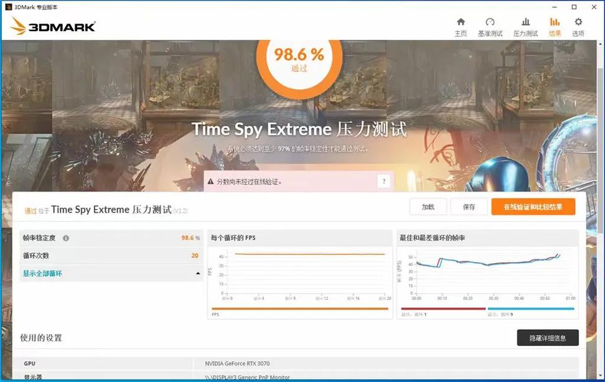This screenshot has height=382, width=605.
Task: Click the 98.6% pass badge
Action: (300, 57)
